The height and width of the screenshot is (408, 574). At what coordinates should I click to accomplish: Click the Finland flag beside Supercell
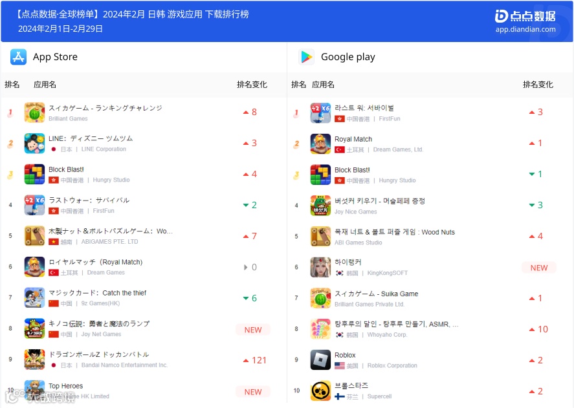click(x=339, y=396)
